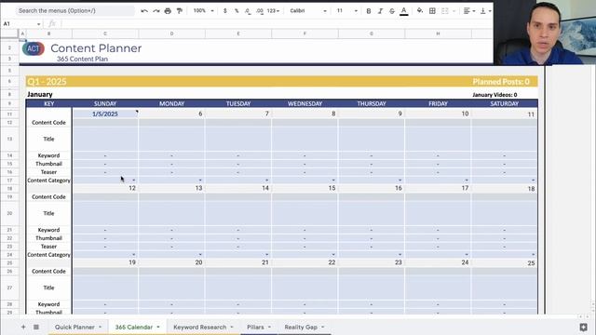Click the date cell 22 under Wednesday
The height and width of the screenshot is (335, 596).
(305, 262)
